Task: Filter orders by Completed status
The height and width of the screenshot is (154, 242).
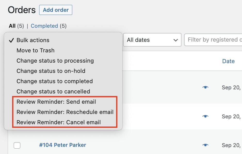Action: (44, 26)
